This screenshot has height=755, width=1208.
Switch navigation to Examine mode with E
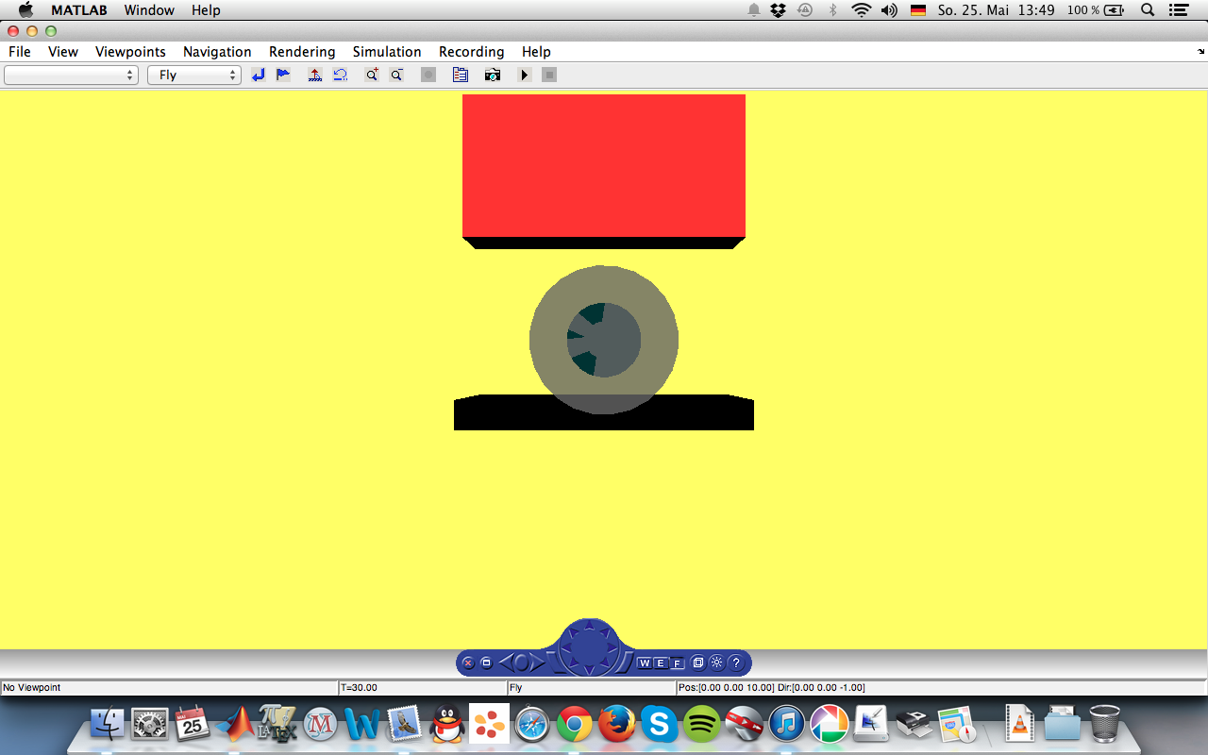[661, 663]
